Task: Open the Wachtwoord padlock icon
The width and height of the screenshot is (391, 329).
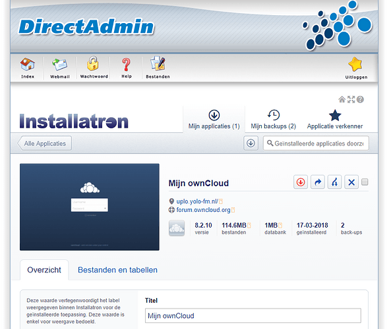Action: tap(93, 64)
